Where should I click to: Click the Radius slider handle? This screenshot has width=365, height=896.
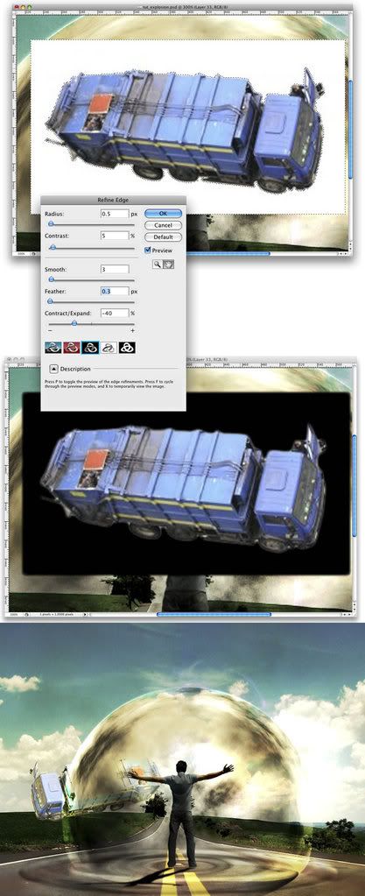coord(51,224)
